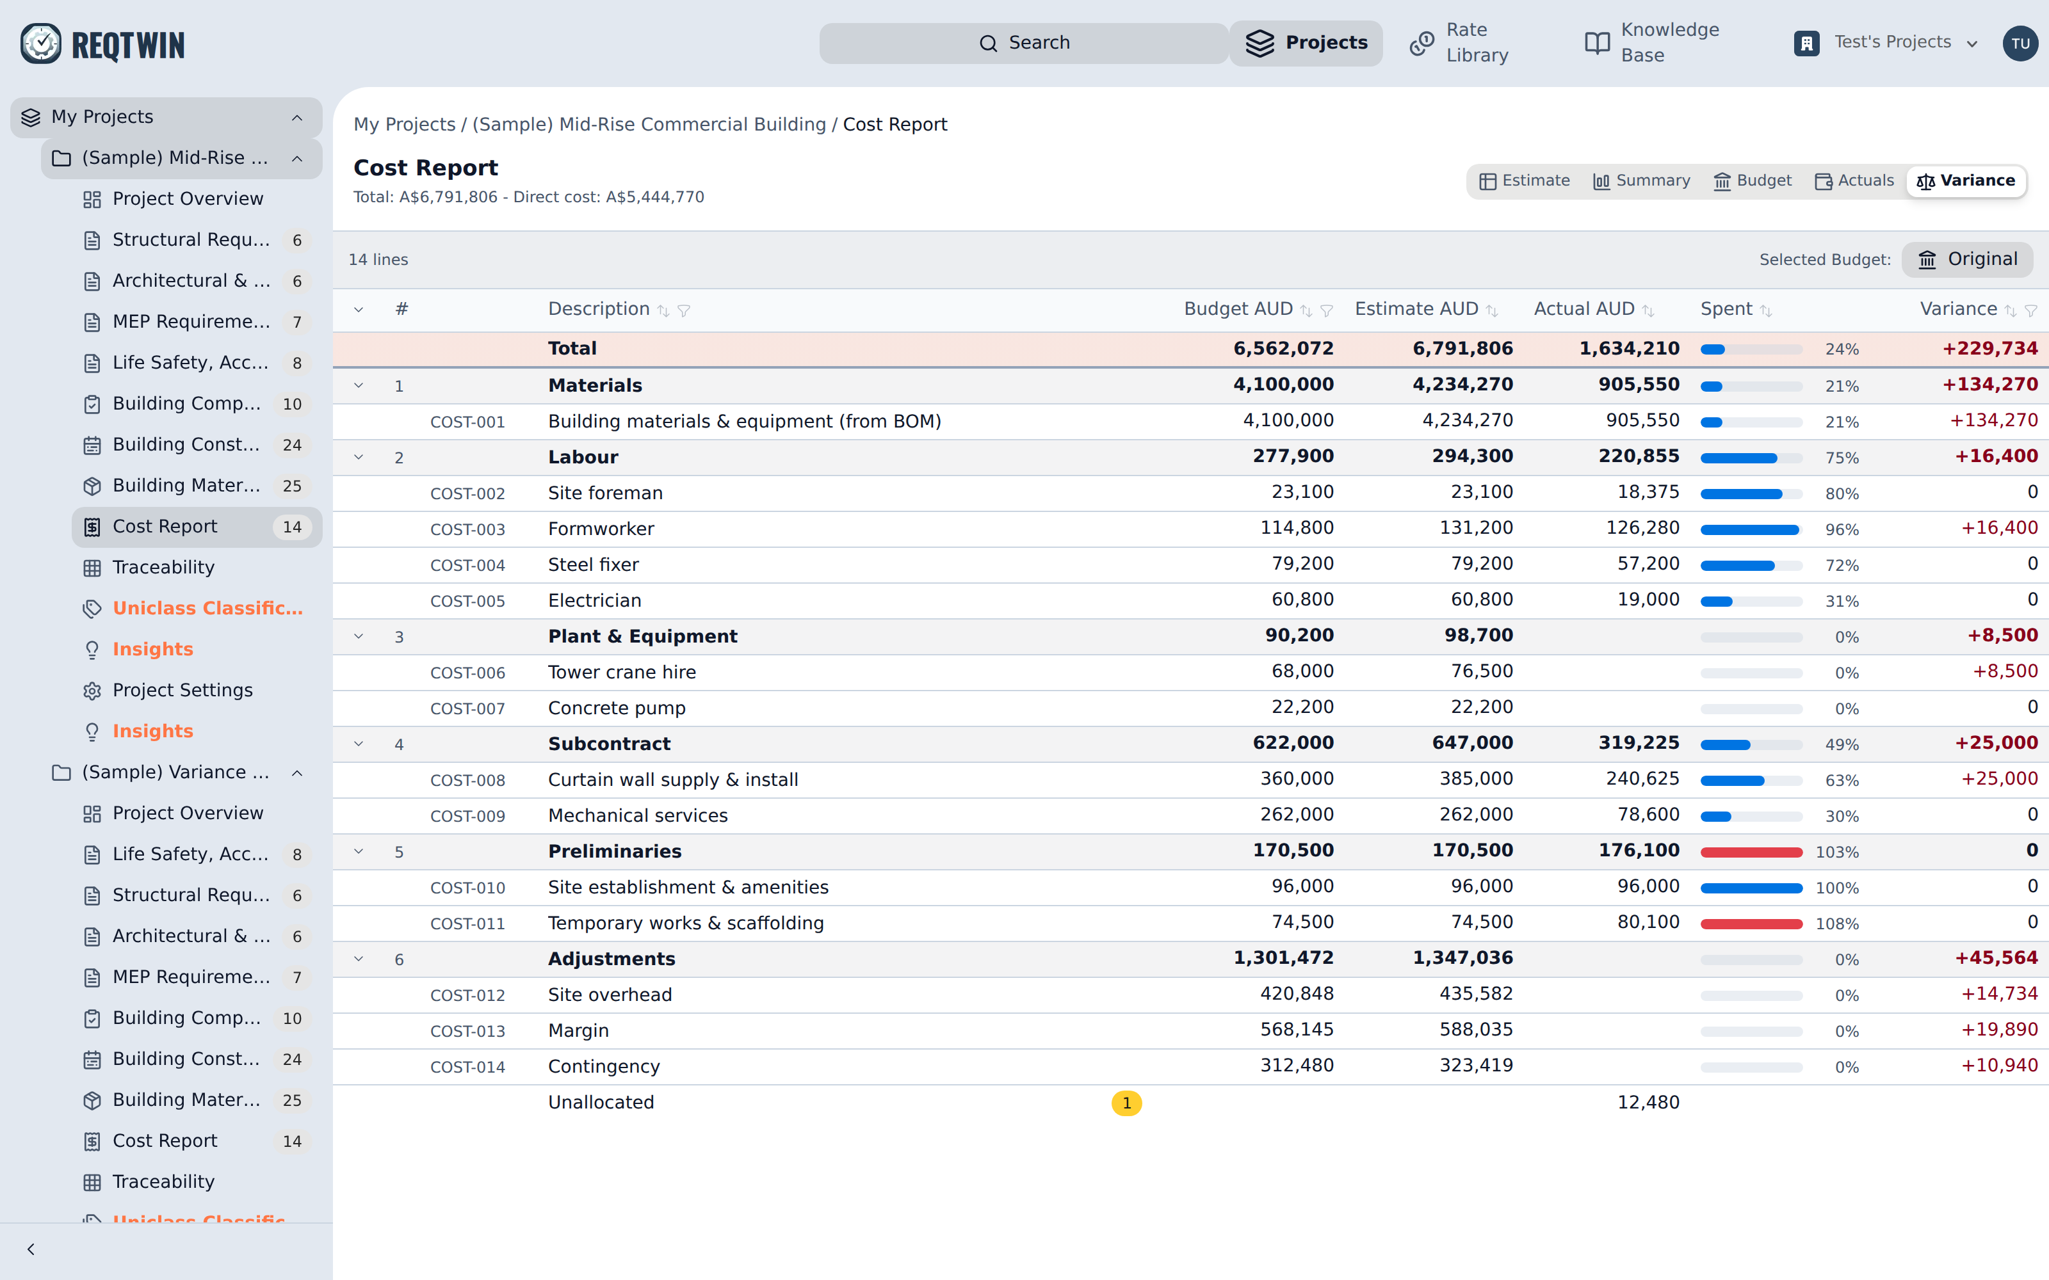The width and height of the screenshot is (2049, 1280).
Task: Collapse the My Projects section
Action: point(297,118)
